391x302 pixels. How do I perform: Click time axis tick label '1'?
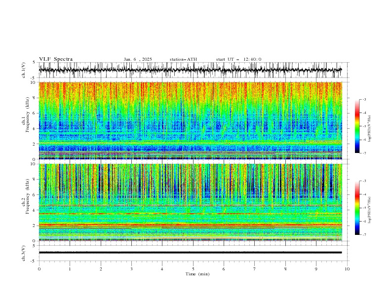(x=70, y=269)
